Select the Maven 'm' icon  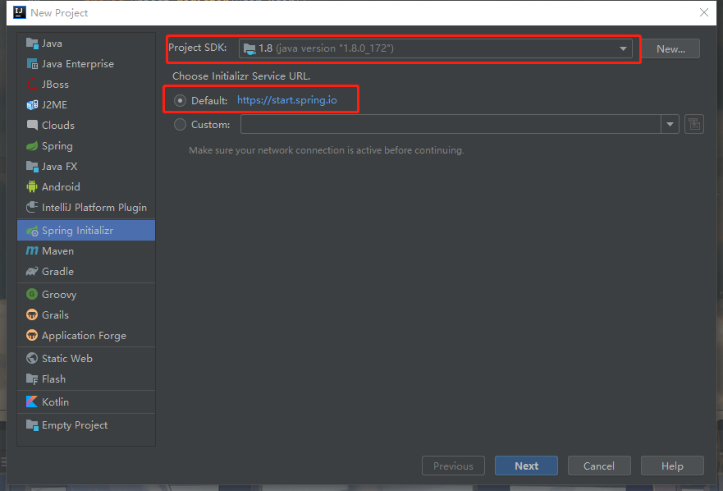(32, 250)
